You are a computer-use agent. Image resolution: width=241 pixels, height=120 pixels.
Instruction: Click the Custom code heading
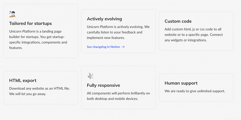[178, 21]
